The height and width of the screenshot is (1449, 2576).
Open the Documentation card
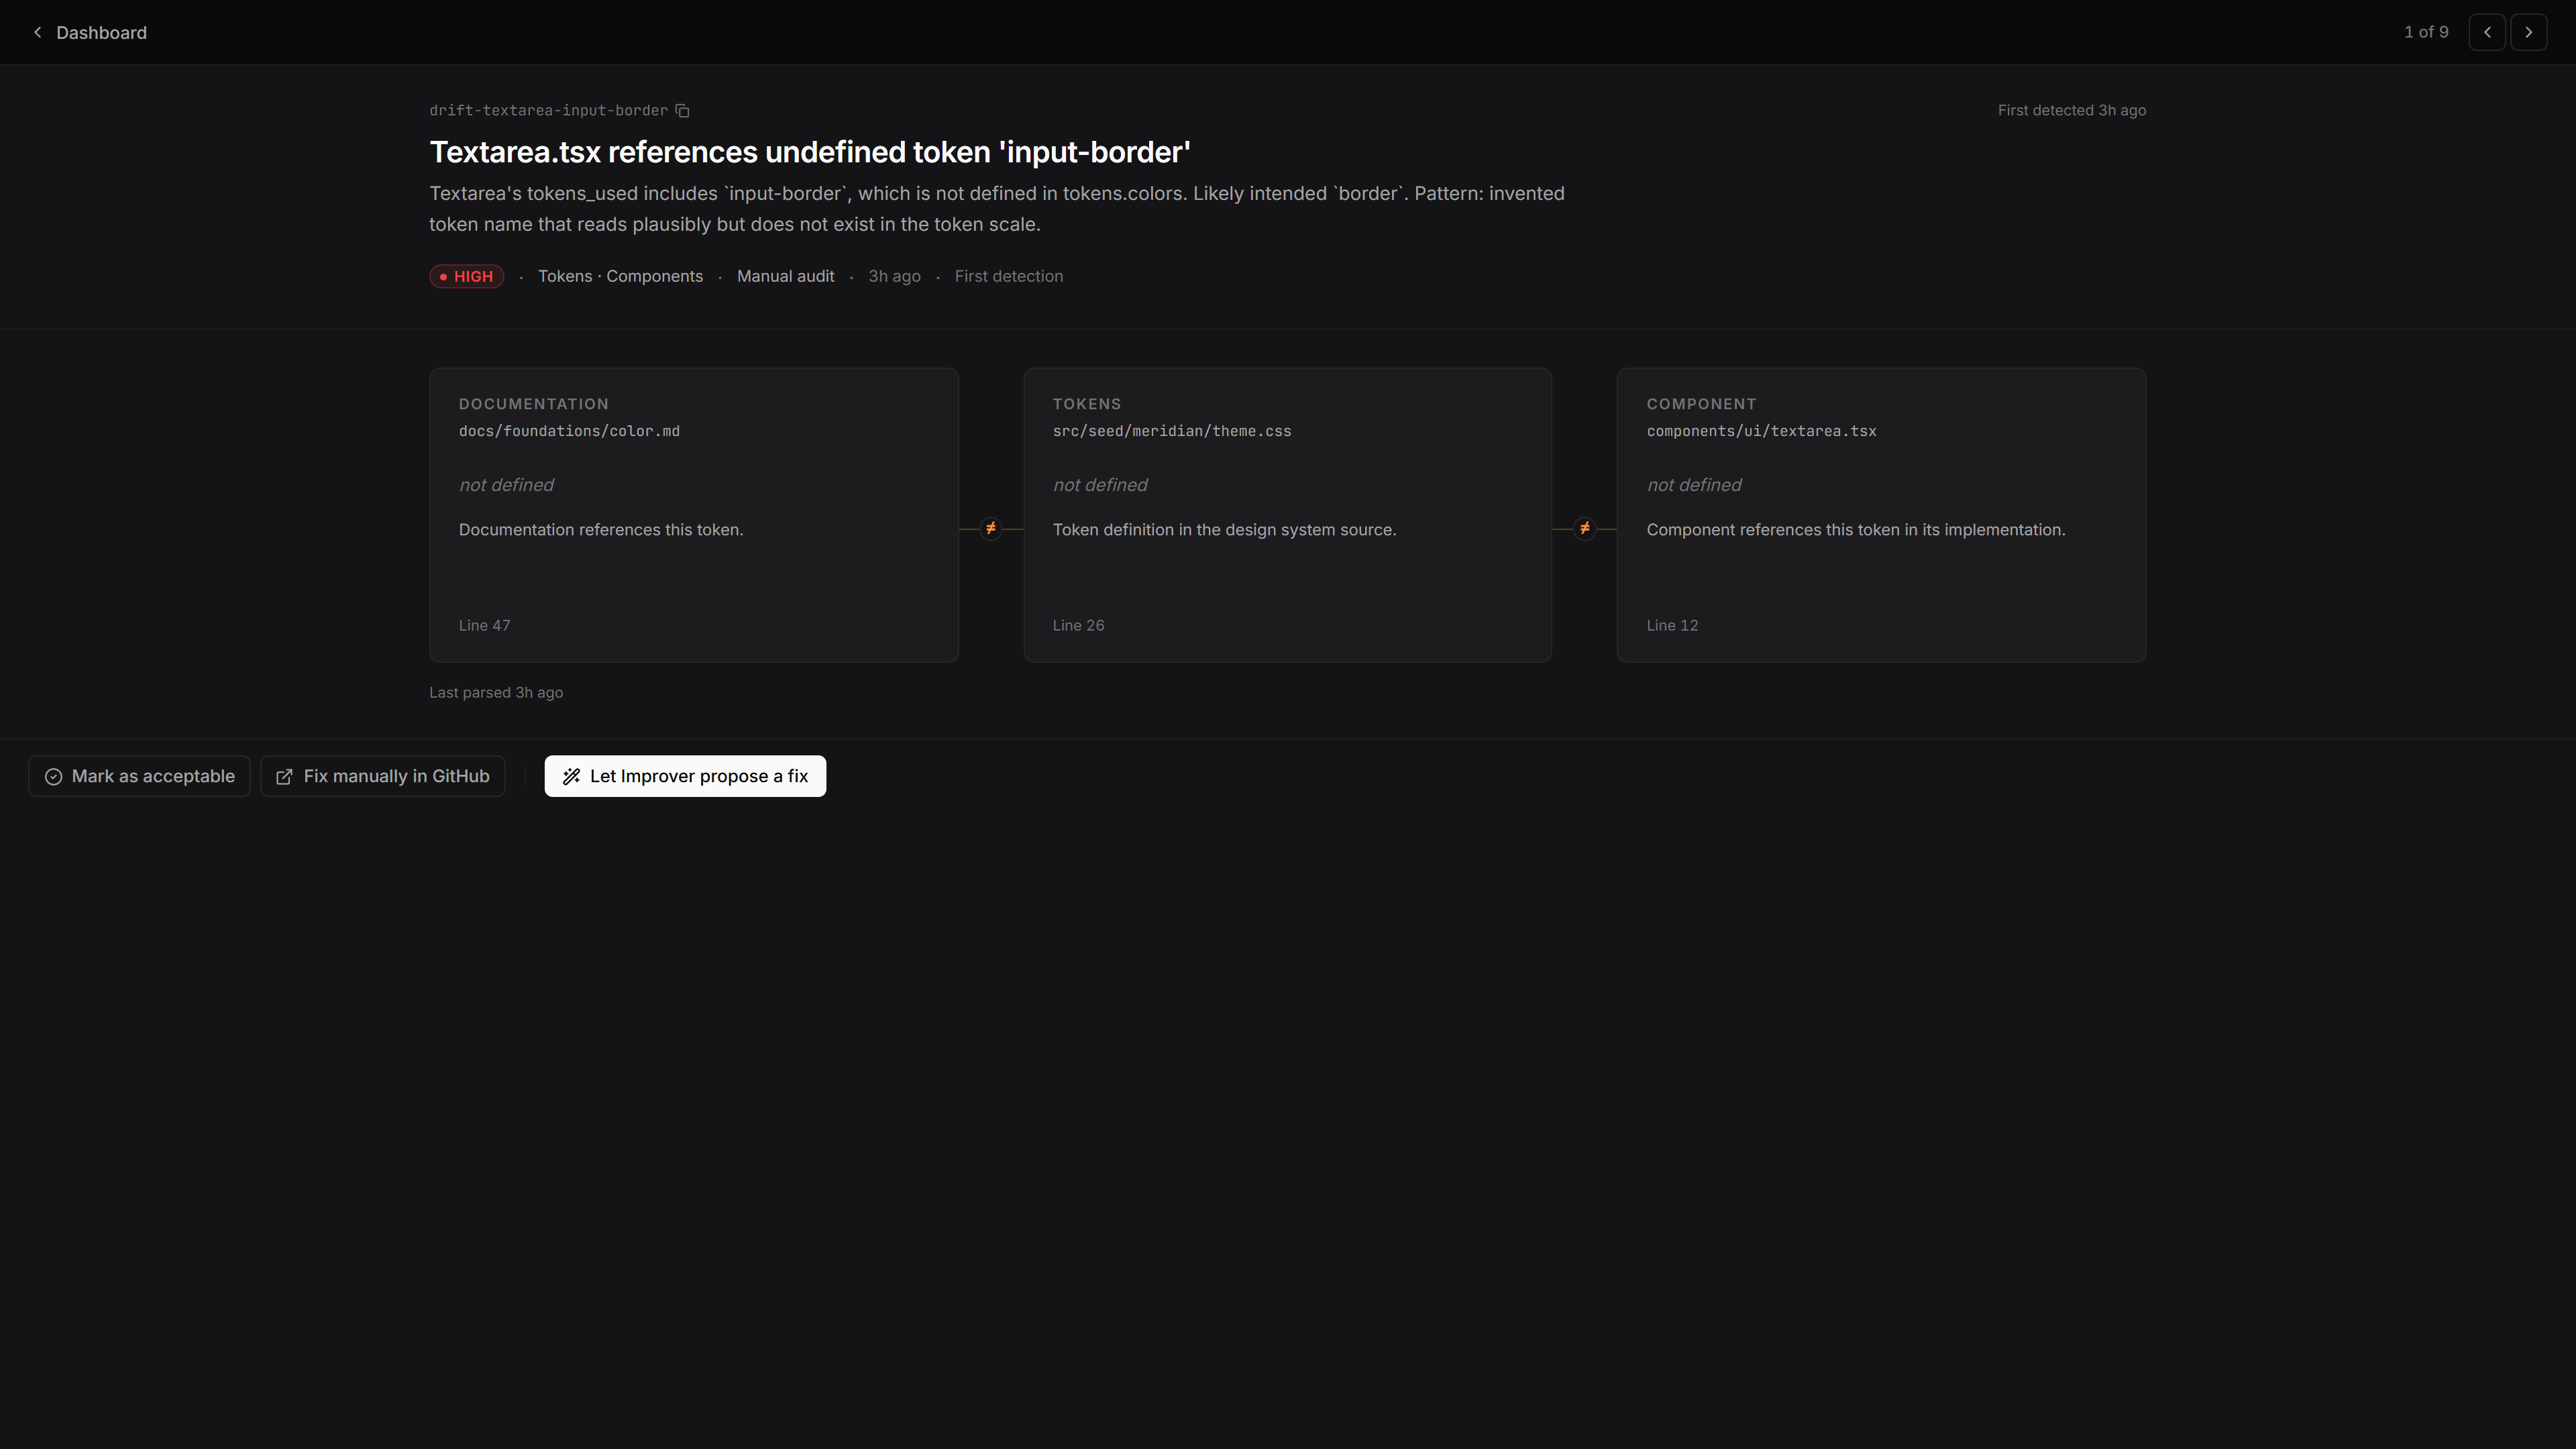(694, 515)
